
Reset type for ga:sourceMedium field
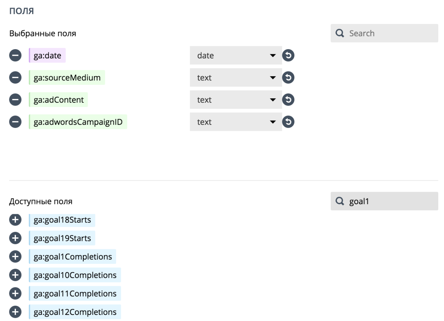click(288, 78)
